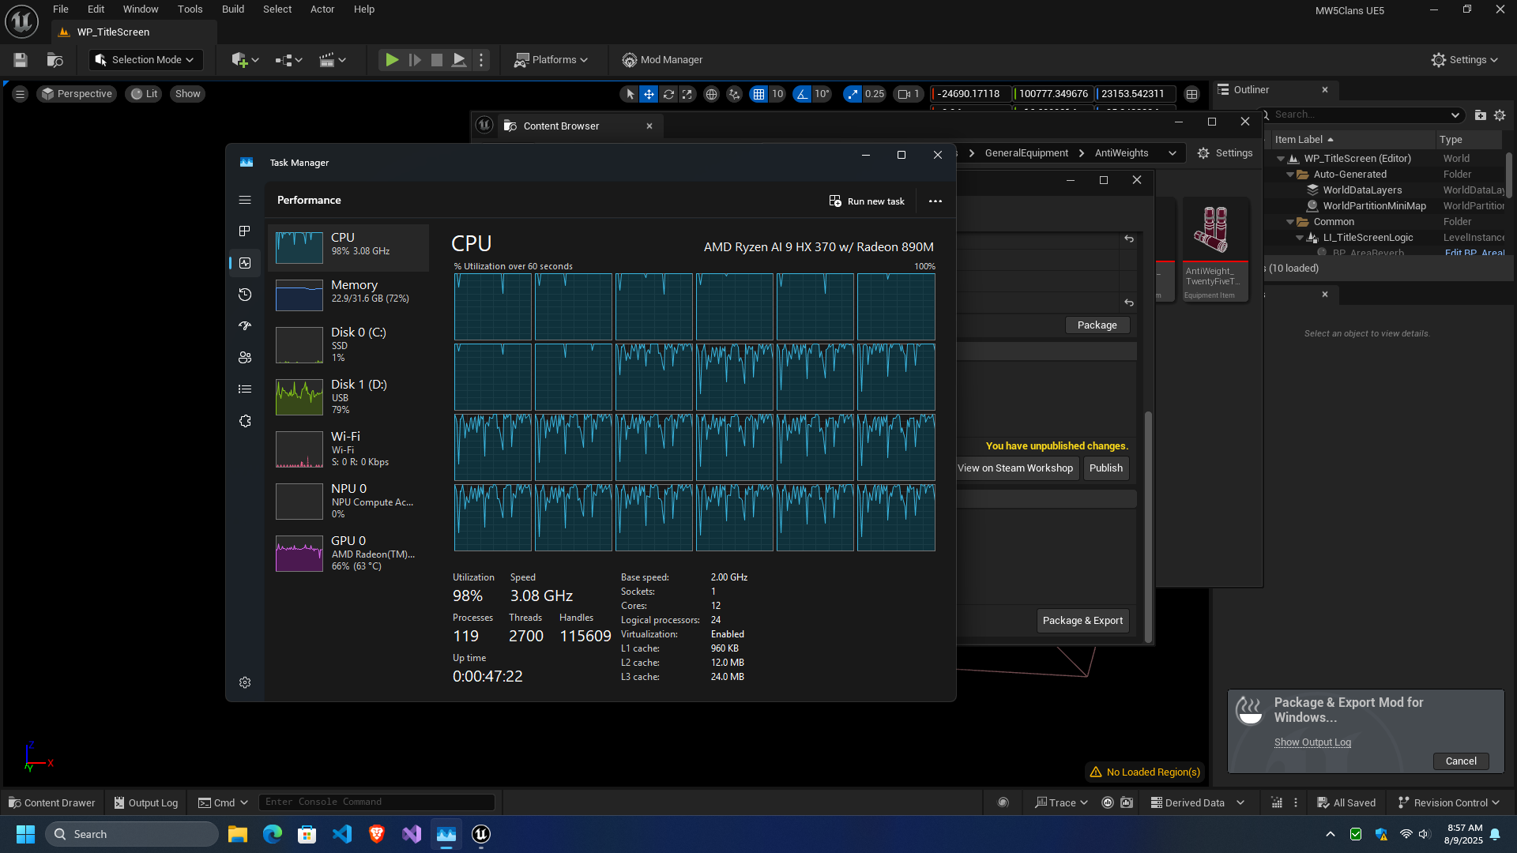This screenshot has width=1517, height=853.
Task: Open Startup apps page in Task Manager sidebar
Action: (245, 326)
